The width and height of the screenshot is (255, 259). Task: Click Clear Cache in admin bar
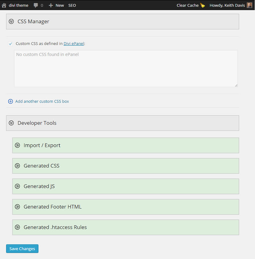point(188,5)
